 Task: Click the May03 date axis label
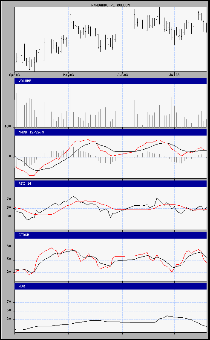[x=68, y=75]
